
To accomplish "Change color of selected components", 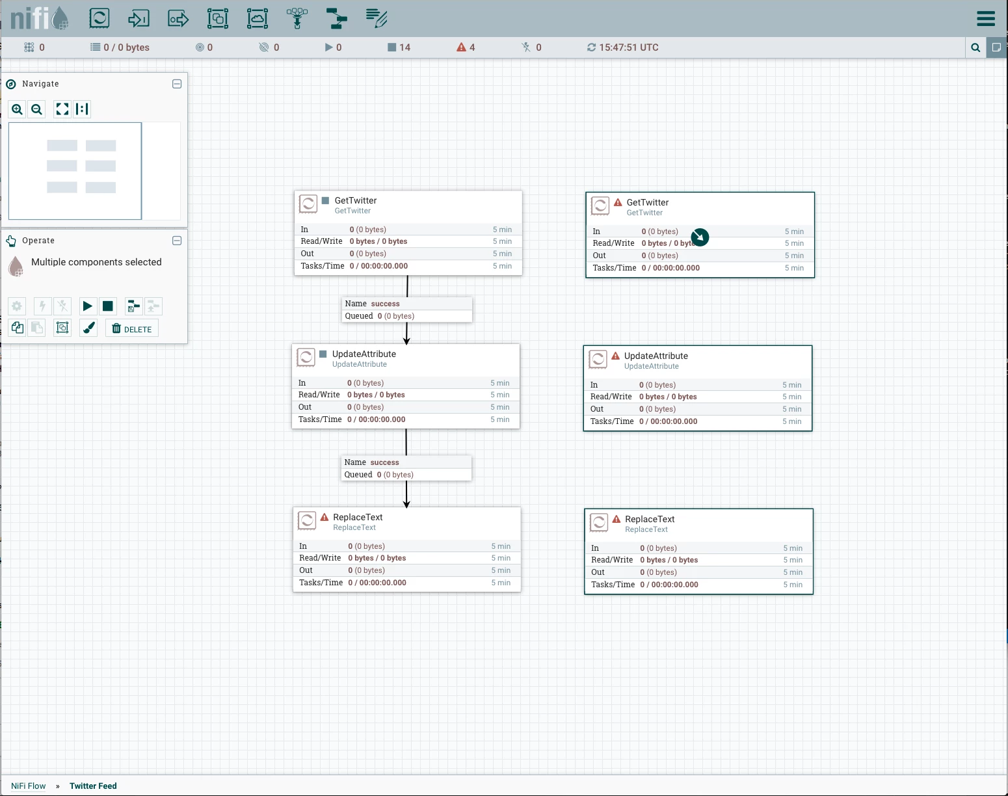I will coord(89,328).
